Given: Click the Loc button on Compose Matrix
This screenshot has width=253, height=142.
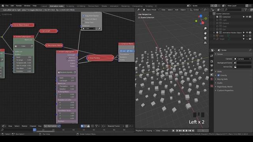Looking at the screenshot, I should coord(123,51).
